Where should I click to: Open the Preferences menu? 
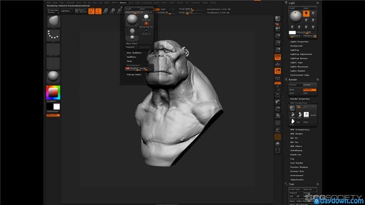click(146, 3)
